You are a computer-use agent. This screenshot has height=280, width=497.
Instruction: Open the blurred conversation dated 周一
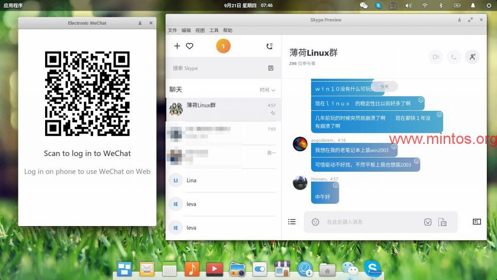click(x=223, y=157)
